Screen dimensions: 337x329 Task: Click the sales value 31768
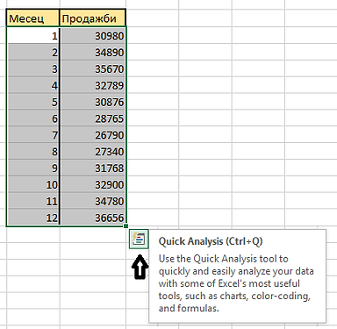[x=93, y=168]
